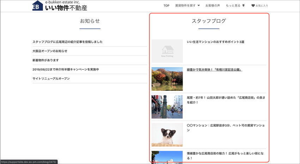Open notice about 広尾周辺の紹介記事 post
The width and height of the screenshot is (300, 164).
click(67, 42)
